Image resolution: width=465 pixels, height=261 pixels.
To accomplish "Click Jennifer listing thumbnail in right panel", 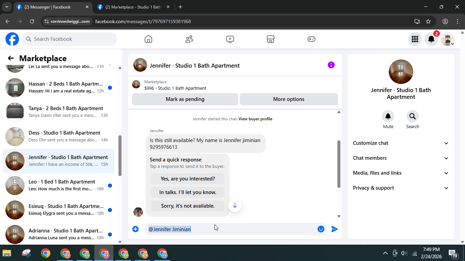I will (401, 72).
